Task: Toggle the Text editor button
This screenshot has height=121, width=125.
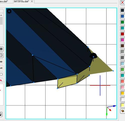Action: (1, 68)
